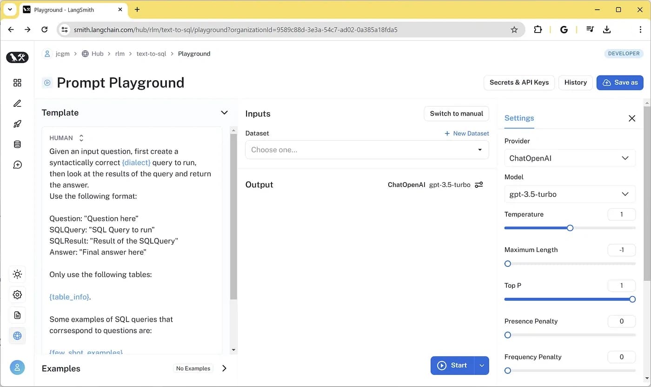Viewport: 651px width, 387px height.
Task: Select the Hub globe icon in the sidebar
Action: [17, 335]
